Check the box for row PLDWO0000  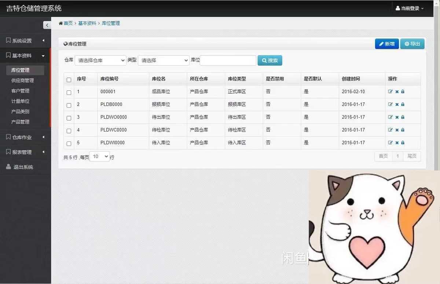(69, 118)
